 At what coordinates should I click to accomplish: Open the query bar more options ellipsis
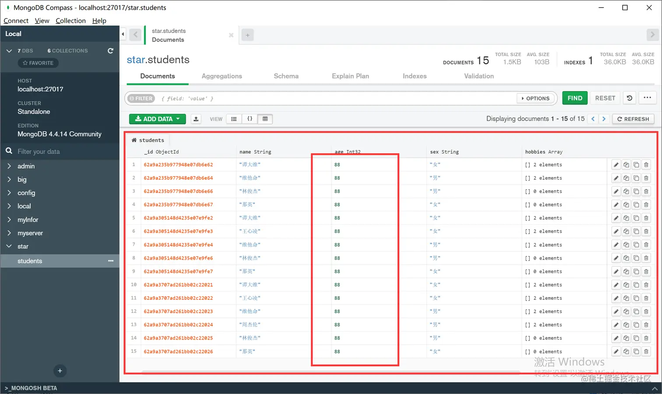point(648,98)
